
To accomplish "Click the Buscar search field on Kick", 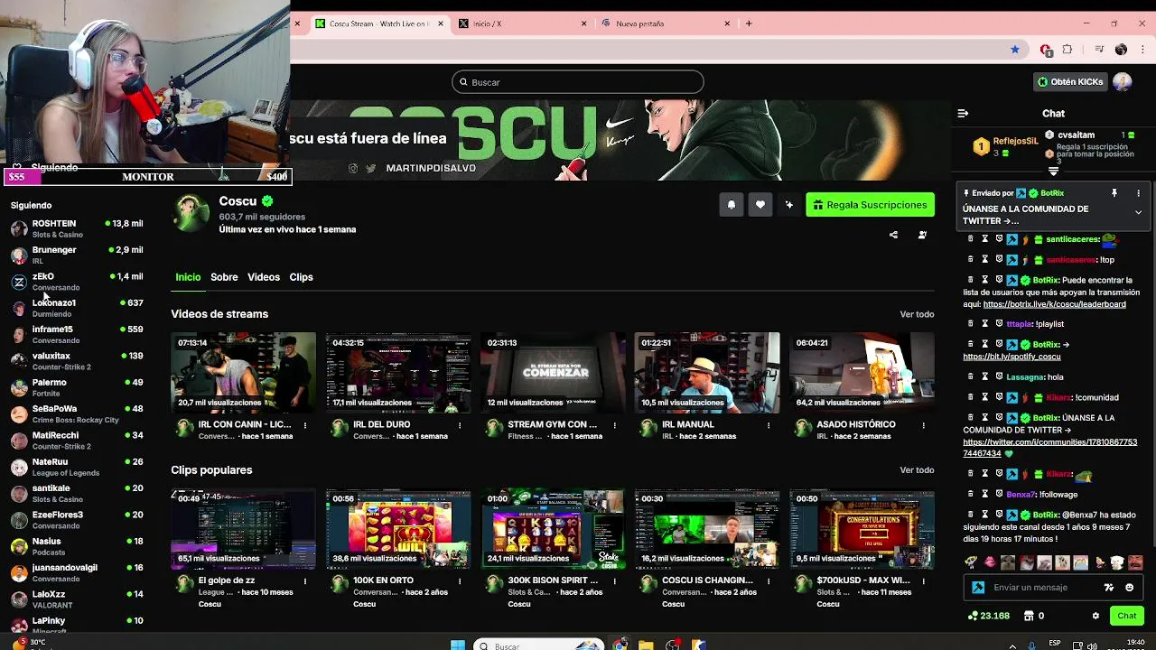I will (x=578, y=82).
